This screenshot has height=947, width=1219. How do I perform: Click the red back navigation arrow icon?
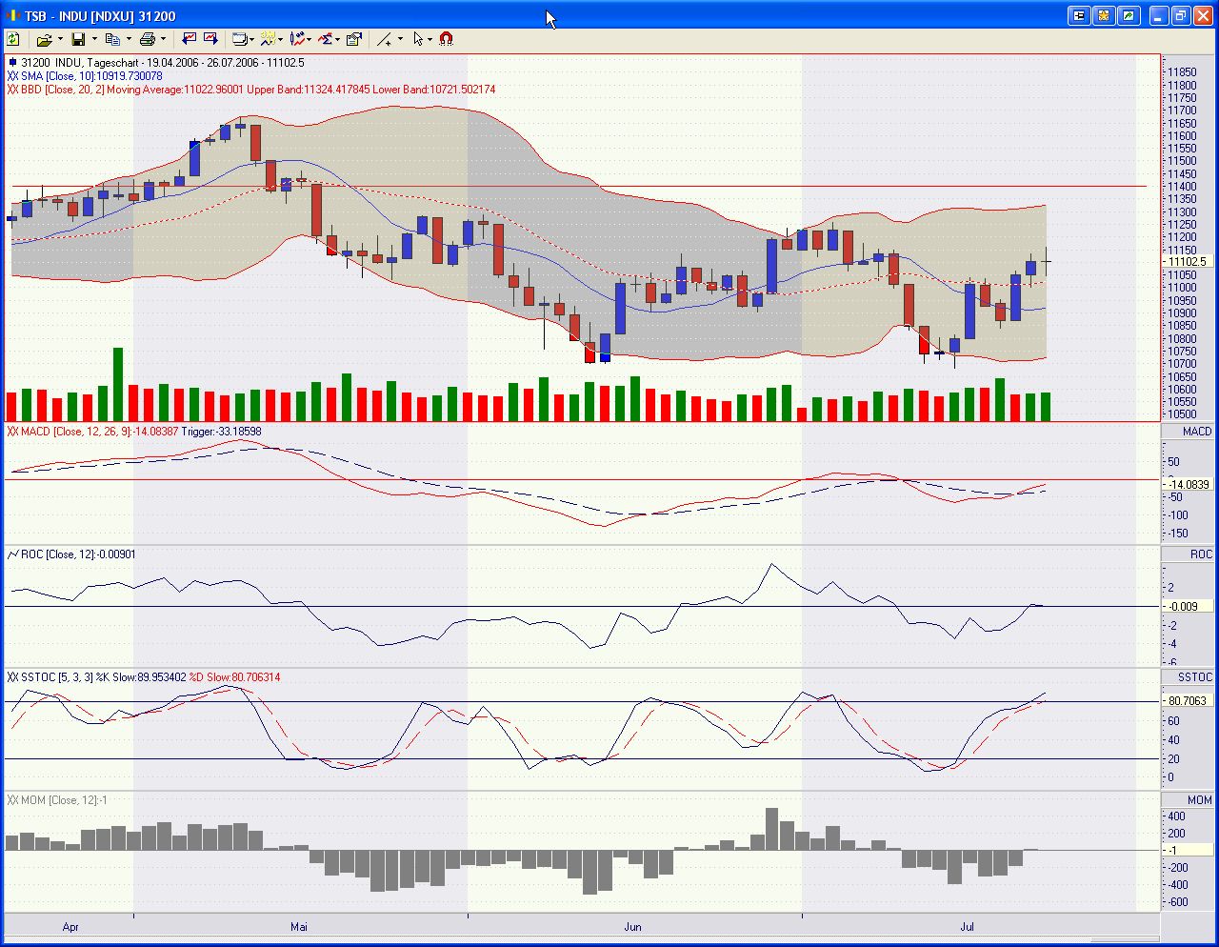pyautogui.click(x=190, y=39)
